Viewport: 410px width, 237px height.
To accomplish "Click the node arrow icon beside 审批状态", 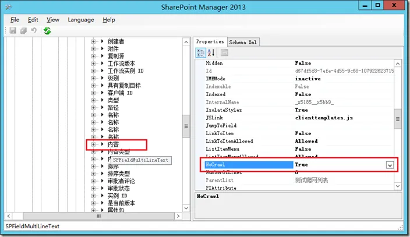I will coord(102,188).
